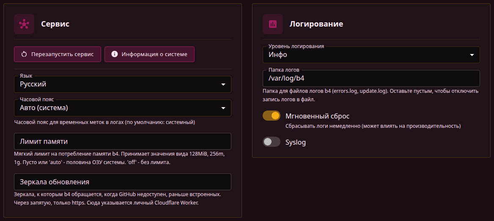This screenshot has height=221, width=494.
Task: Click the Сбрасывать логи немедленно description
Action: point(373,126)
